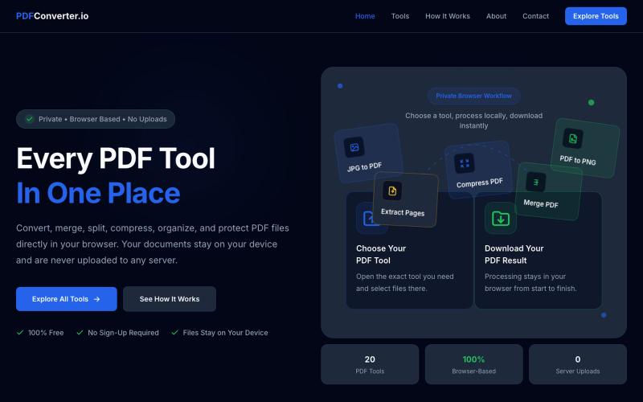Click the Compress PDF icon
This screenshot has height=402, width=643.
465,163
